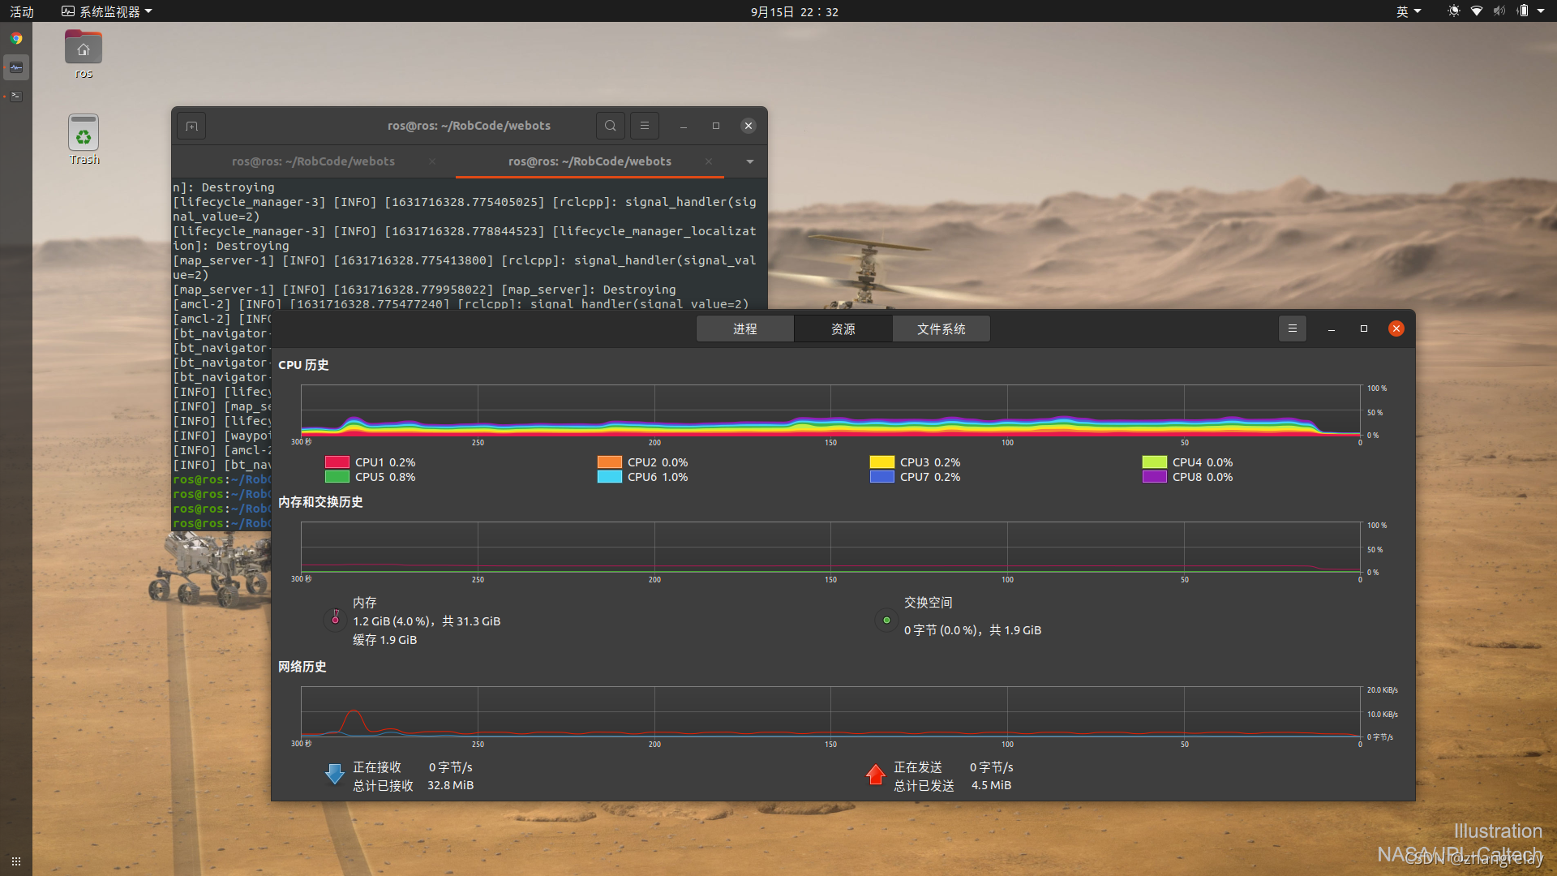The image size is (1557, 876).
Task: Show applications grid button
Action: [x=16, y=861]
